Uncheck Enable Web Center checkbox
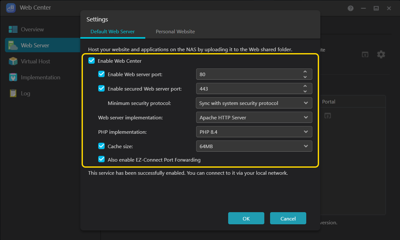 click(x=92, y=61)
